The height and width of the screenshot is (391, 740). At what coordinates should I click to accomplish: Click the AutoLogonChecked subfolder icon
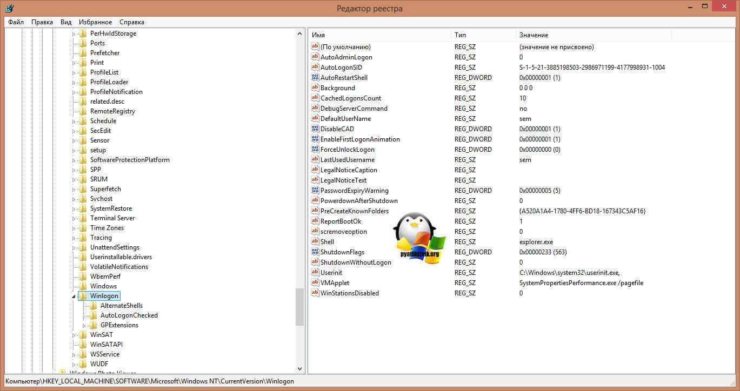(x=93, y=315)
